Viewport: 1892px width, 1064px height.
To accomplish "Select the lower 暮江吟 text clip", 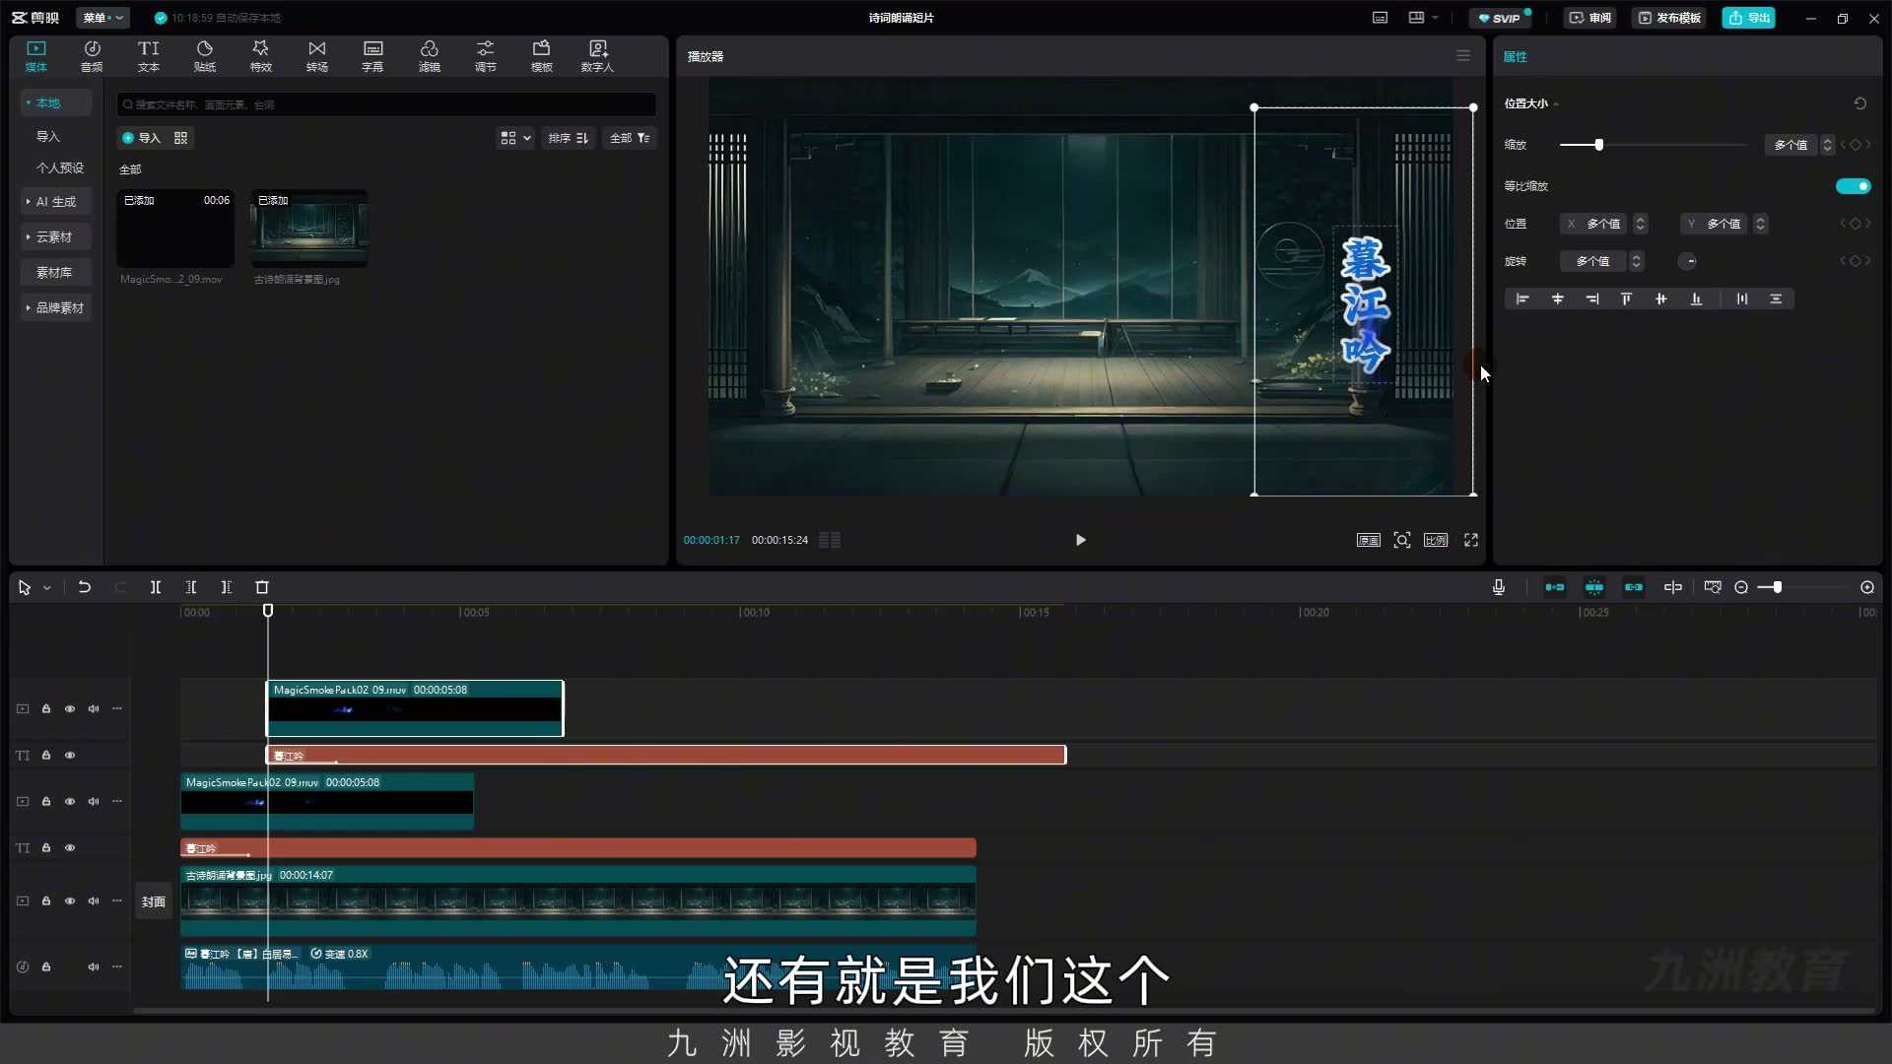I will pos(577,848).
